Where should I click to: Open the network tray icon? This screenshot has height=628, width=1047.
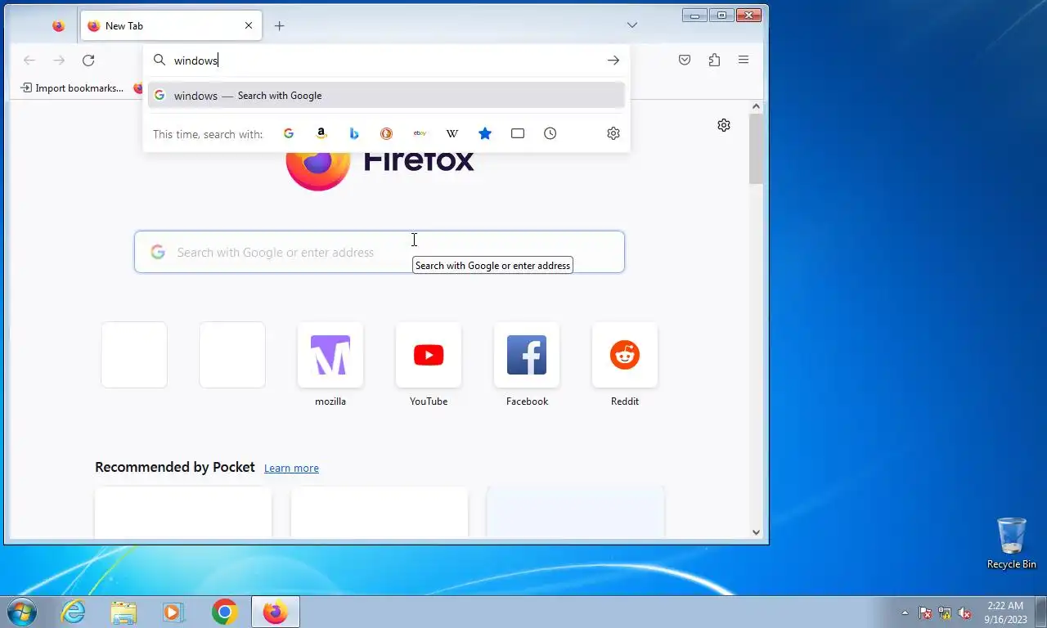tap(945, 612)
